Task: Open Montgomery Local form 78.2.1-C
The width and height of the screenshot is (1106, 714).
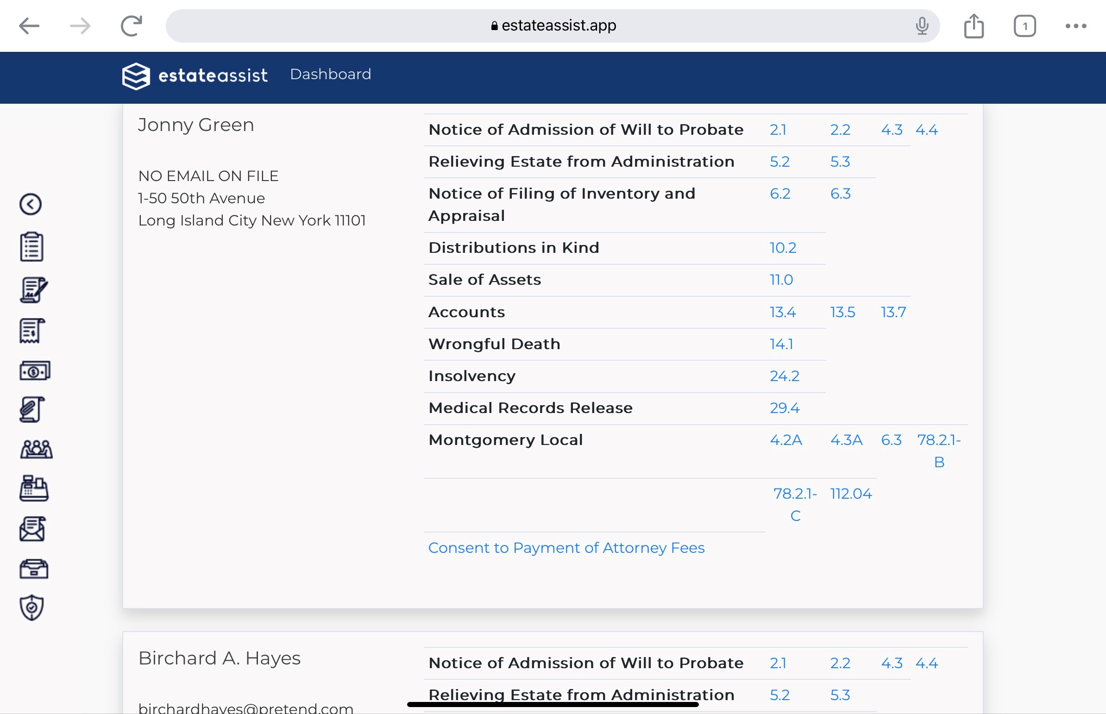Action: (x=795, y=505)
